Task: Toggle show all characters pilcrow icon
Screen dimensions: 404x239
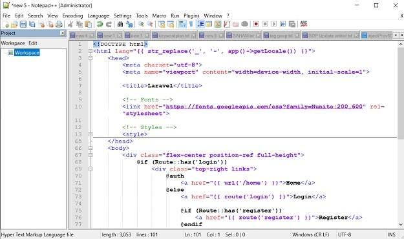Action: pyautogui.click(x=191, y=25)
